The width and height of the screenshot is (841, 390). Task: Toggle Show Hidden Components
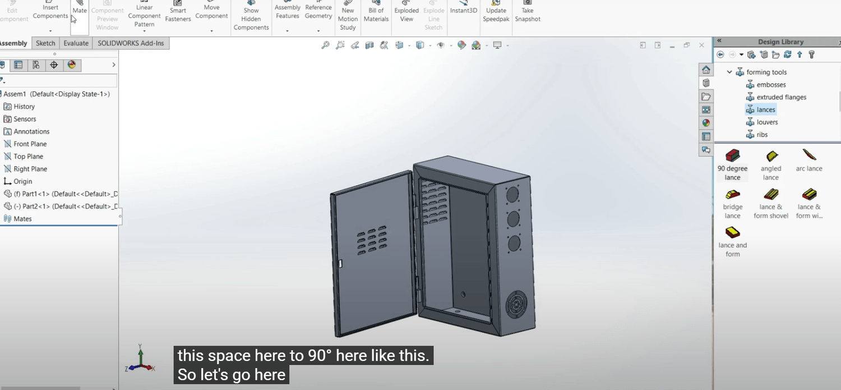click(x=251, y=18)
